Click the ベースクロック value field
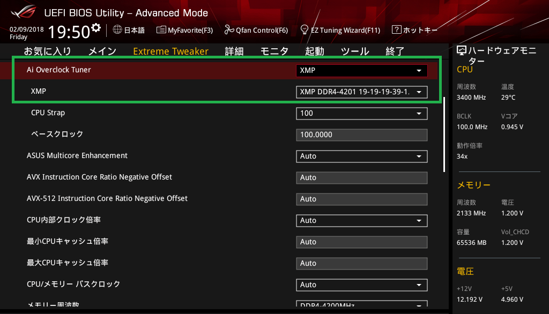The height and width of the screenshot is (314, 549). click(362, 135)
